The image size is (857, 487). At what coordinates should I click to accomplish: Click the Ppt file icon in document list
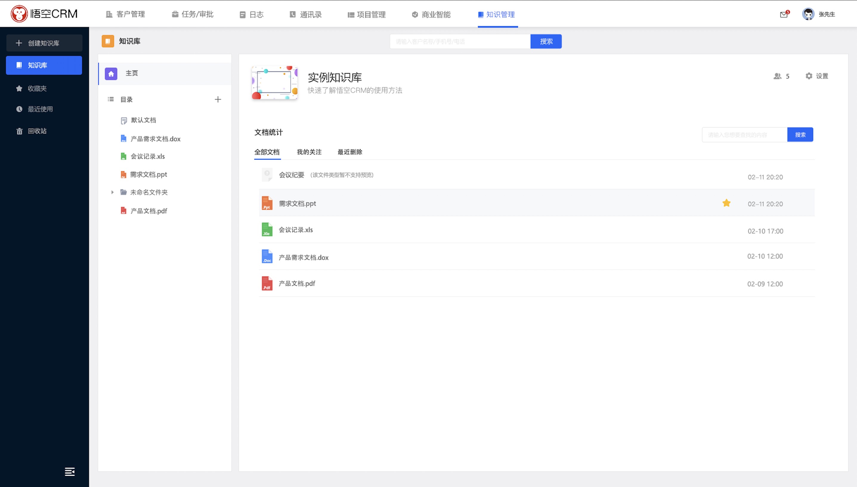267,203
